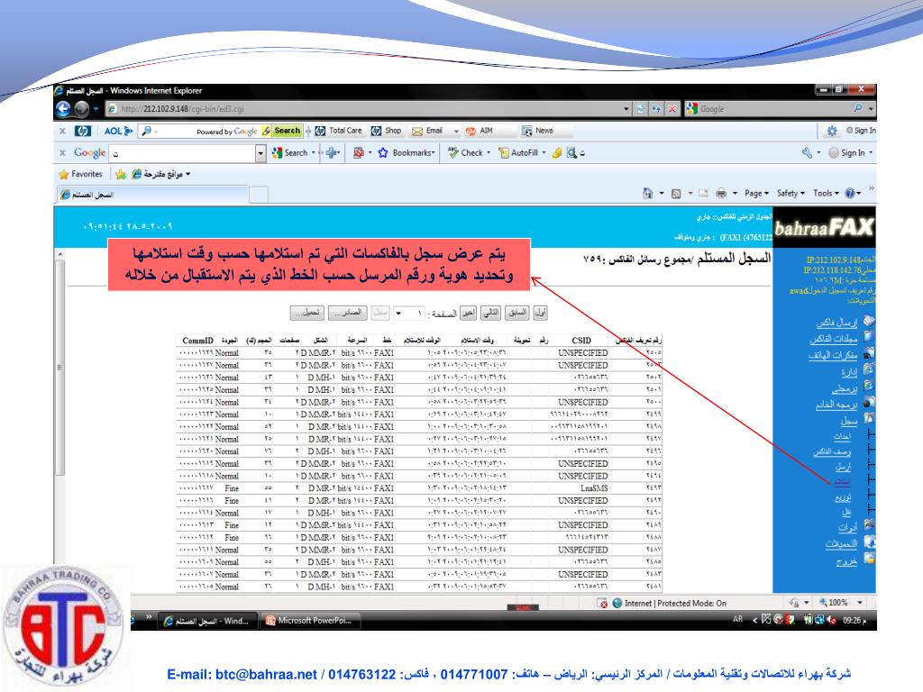923x692 pixels.
Task: Click the تحميل load button
Action: pos(306,313)
